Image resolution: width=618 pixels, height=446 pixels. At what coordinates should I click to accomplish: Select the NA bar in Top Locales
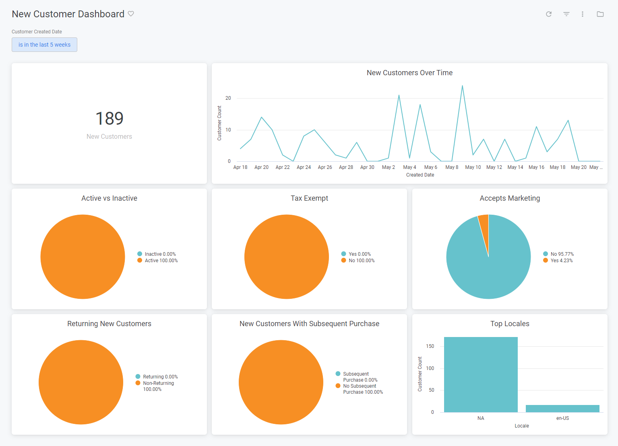(x=481, y=374)
